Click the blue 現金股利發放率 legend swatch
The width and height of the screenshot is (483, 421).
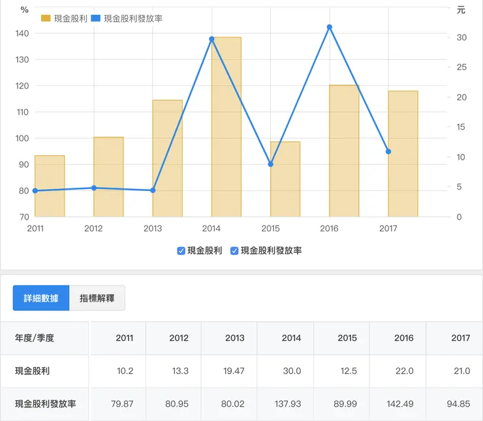click(x=96, y=18)
